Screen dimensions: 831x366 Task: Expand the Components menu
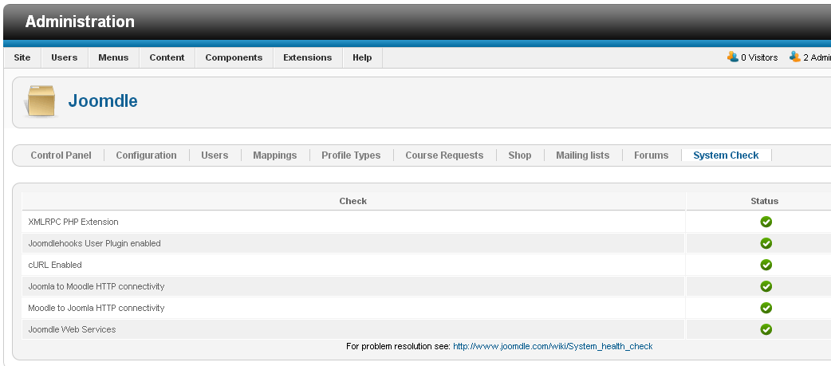coord(234,57)
